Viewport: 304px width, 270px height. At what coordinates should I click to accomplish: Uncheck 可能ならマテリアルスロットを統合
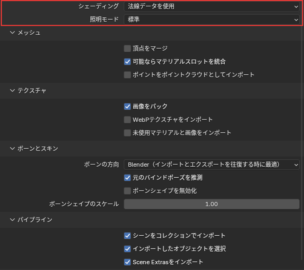click(x=127, y=62)
